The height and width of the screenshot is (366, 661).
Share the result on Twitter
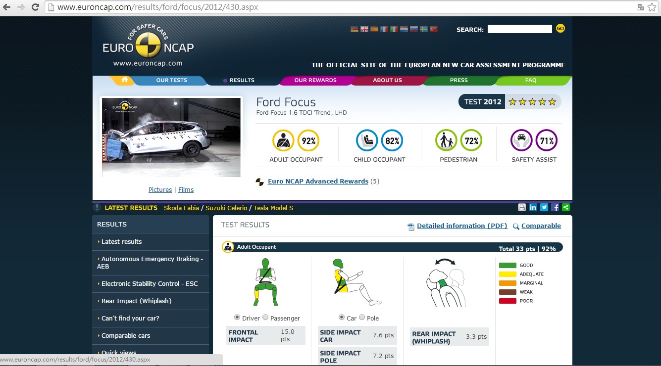coord(544,207)
